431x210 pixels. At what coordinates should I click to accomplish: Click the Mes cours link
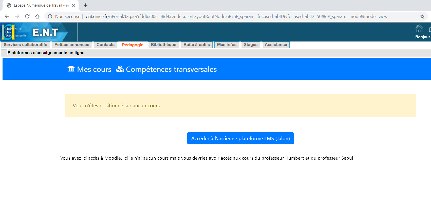[x=89, y=69]
